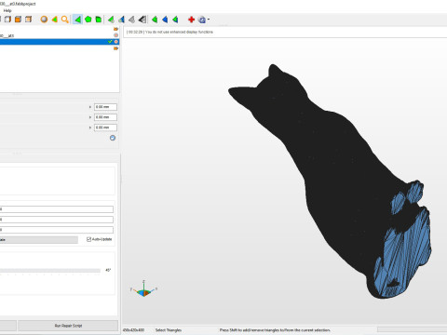
Task: Click the long text field directly above Auto-Update
Action: pos(57,230)
